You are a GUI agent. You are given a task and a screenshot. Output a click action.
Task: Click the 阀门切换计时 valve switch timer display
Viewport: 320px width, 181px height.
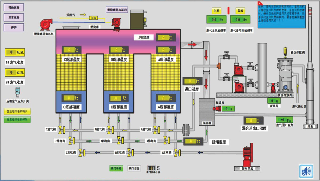[x=151, y=168]
